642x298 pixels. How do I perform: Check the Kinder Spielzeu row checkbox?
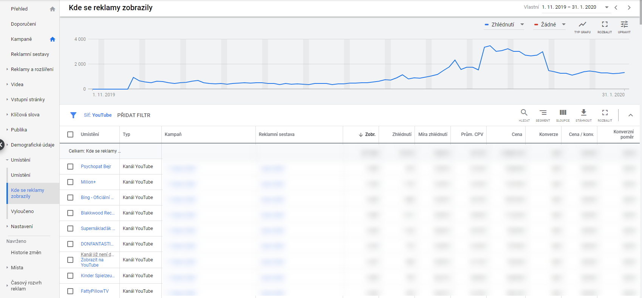tap(70, 276)
